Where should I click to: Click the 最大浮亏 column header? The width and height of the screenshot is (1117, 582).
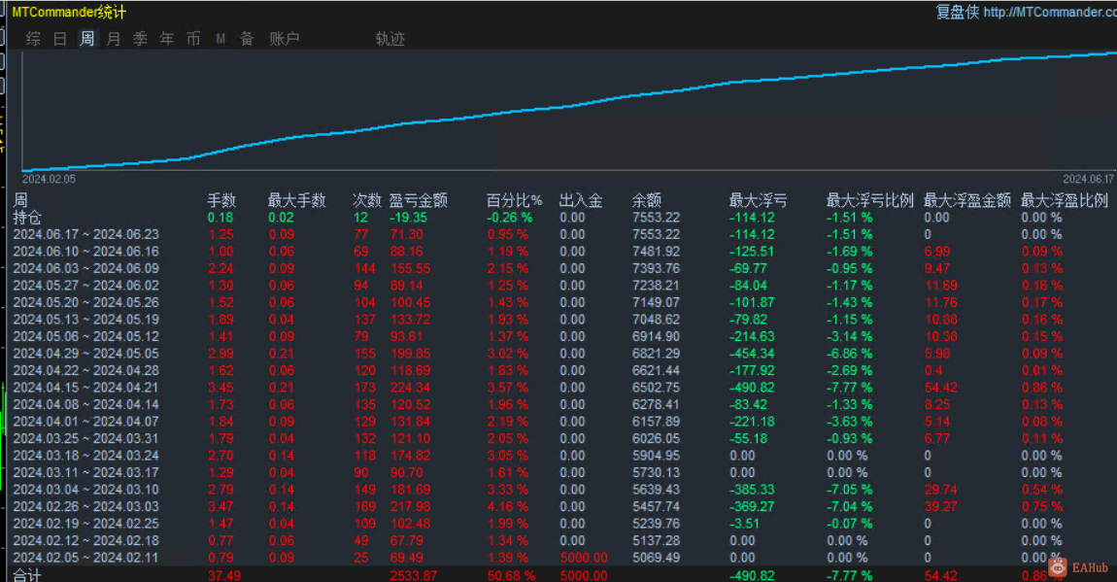[x=758, y=200]
